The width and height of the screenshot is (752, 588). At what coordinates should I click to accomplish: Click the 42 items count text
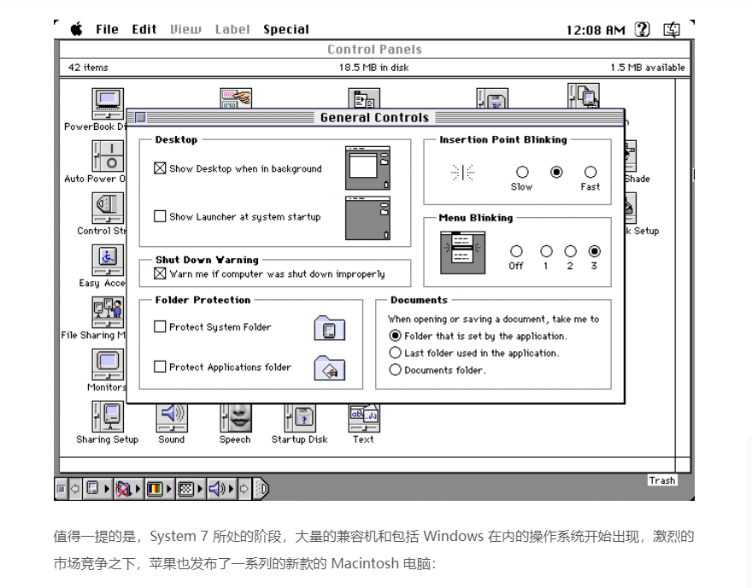click(x=88, y=68)
